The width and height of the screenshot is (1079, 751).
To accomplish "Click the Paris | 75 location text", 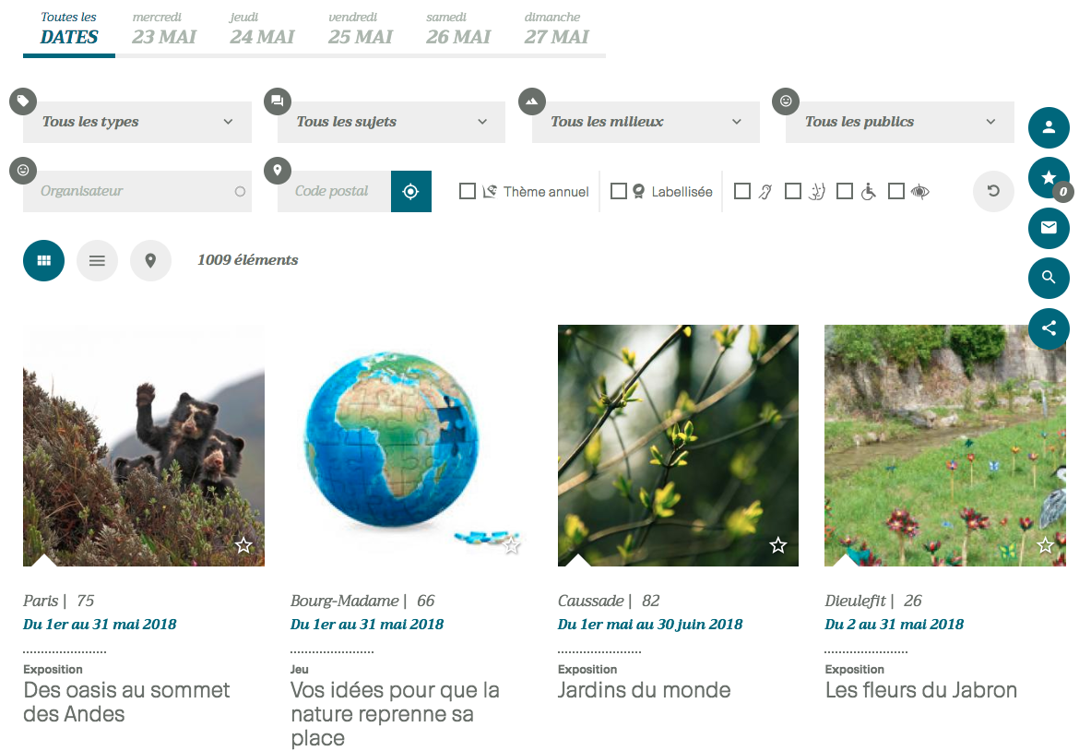I will (x=58, y=601).
